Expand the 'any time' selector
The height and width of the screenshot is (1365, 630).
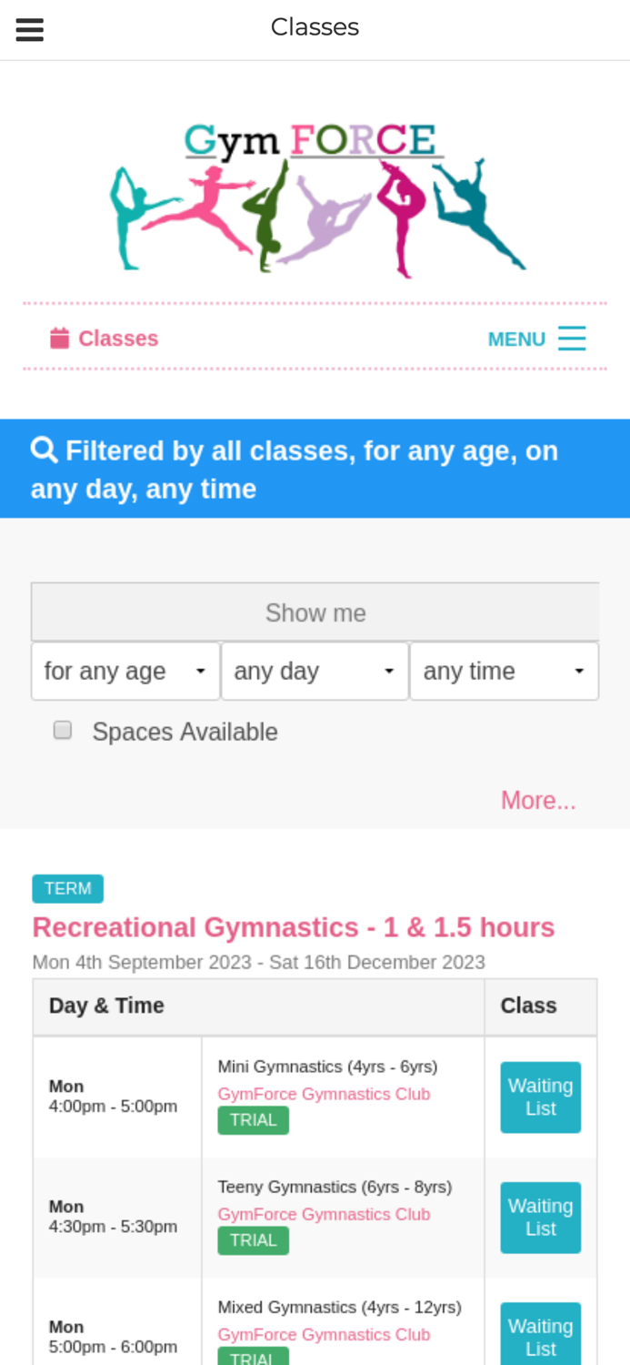pyautogui.click(x=504, y=670)
